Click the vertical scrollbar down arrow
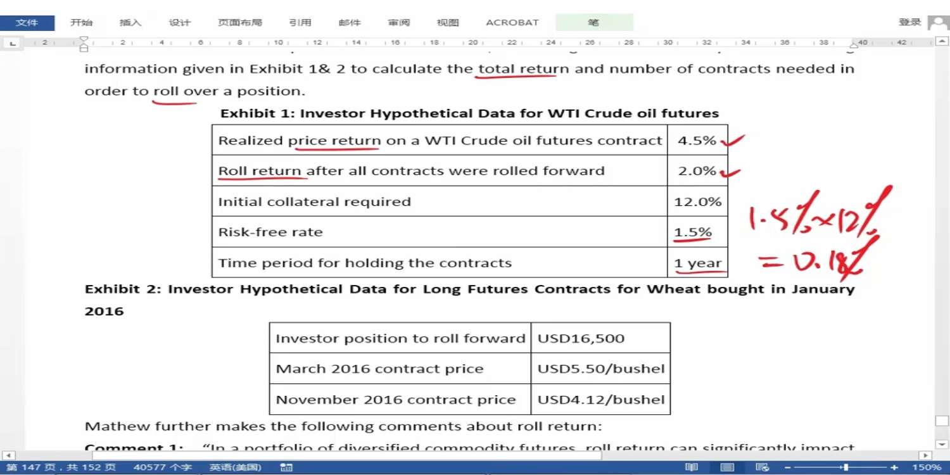Image resolution: width=950 pixels, height=475 pixels. click(x=942, y=445)
